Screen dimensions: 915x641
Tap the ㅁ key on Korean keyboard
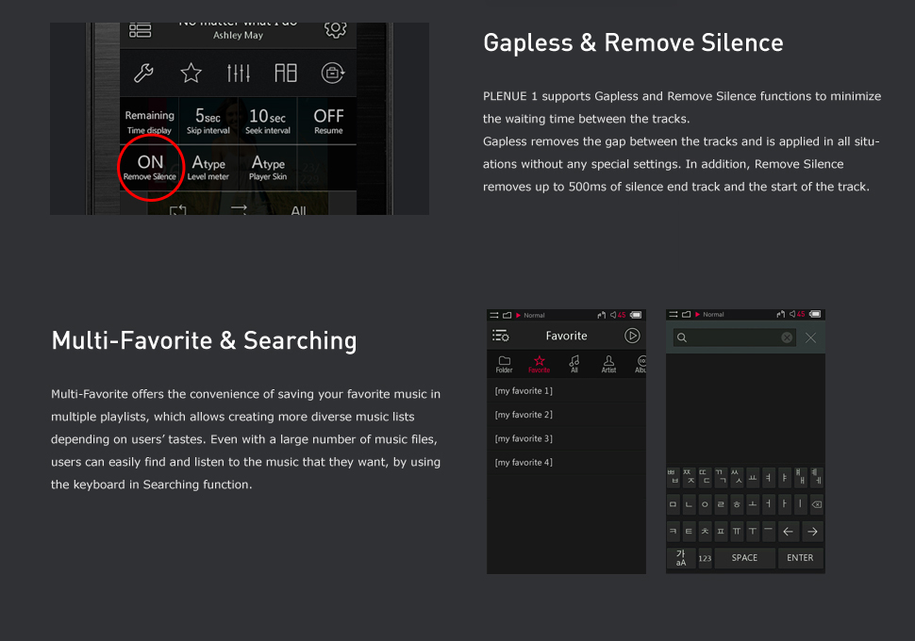click(x=673, y=504)
